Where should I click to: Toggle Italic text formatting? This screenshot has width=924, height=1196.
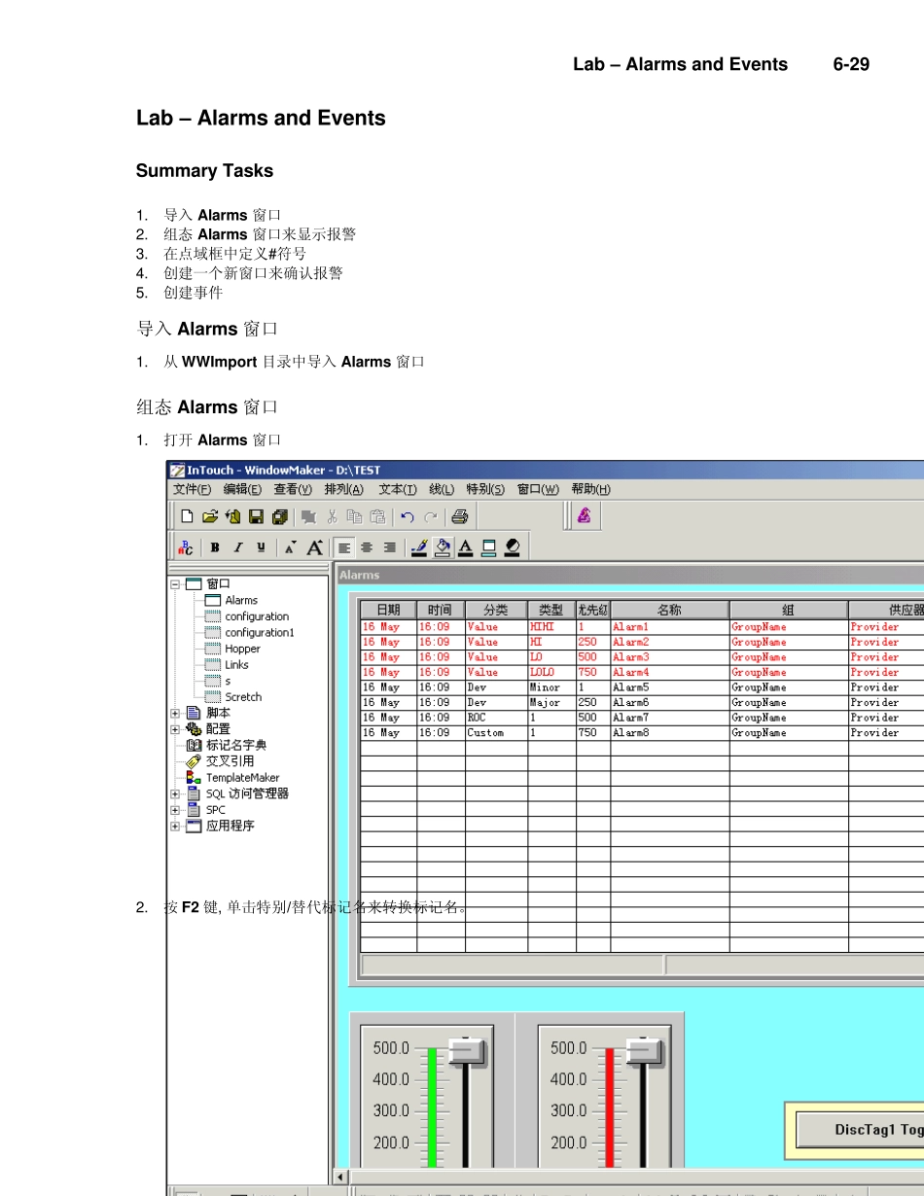(237, 547)
